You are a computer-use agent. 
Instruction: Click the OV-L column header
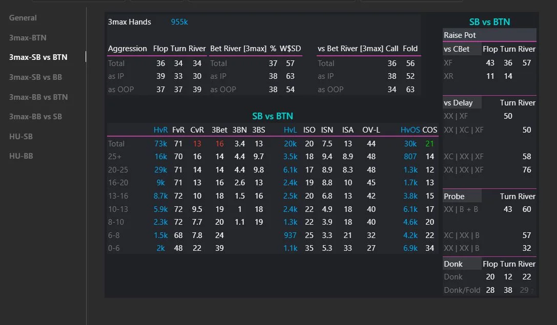(371, 130)
